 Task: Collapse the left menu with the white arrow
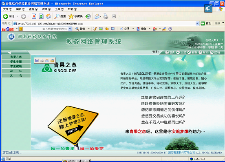pos(9,52)
